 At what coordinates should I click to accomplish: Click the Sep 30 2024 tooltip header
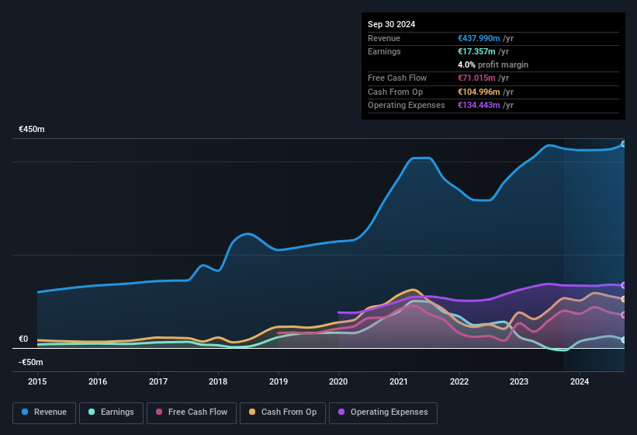[392, 24]
